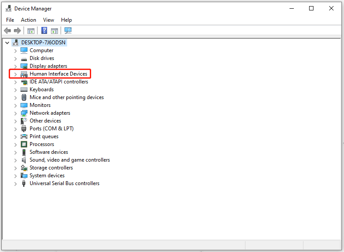344x252 pixels.
Task: Expand the Keyboards chevron
Action: click(x=15, y=90)
